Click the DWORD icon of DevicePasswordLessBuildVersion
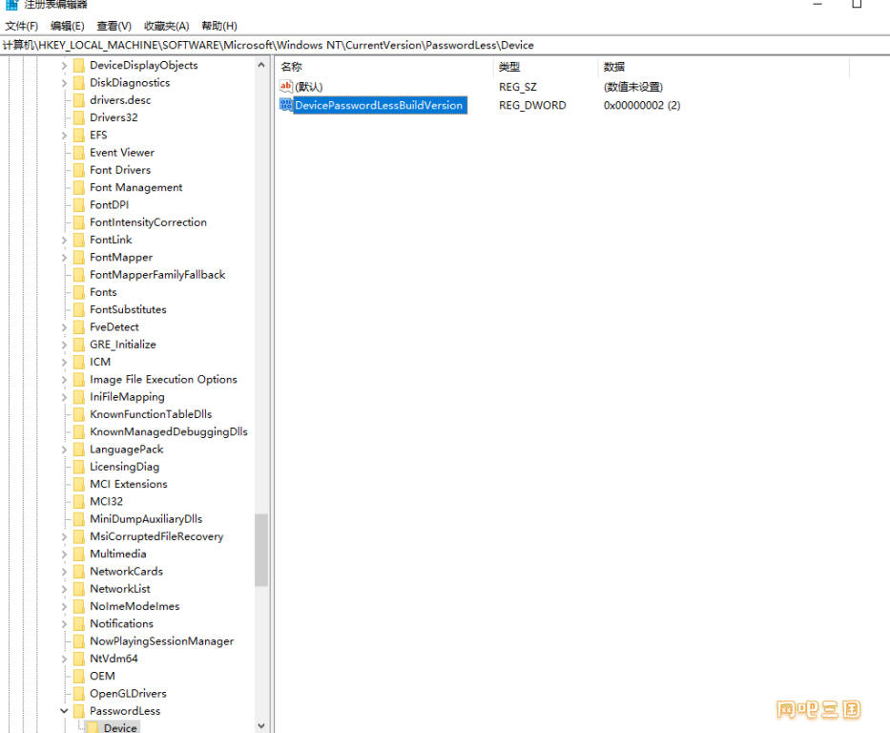Screen dimensions: 890x733 point(286,105)
